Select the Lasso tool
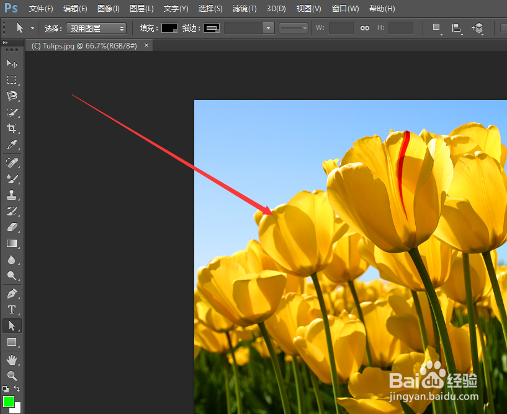 (12, 96)
